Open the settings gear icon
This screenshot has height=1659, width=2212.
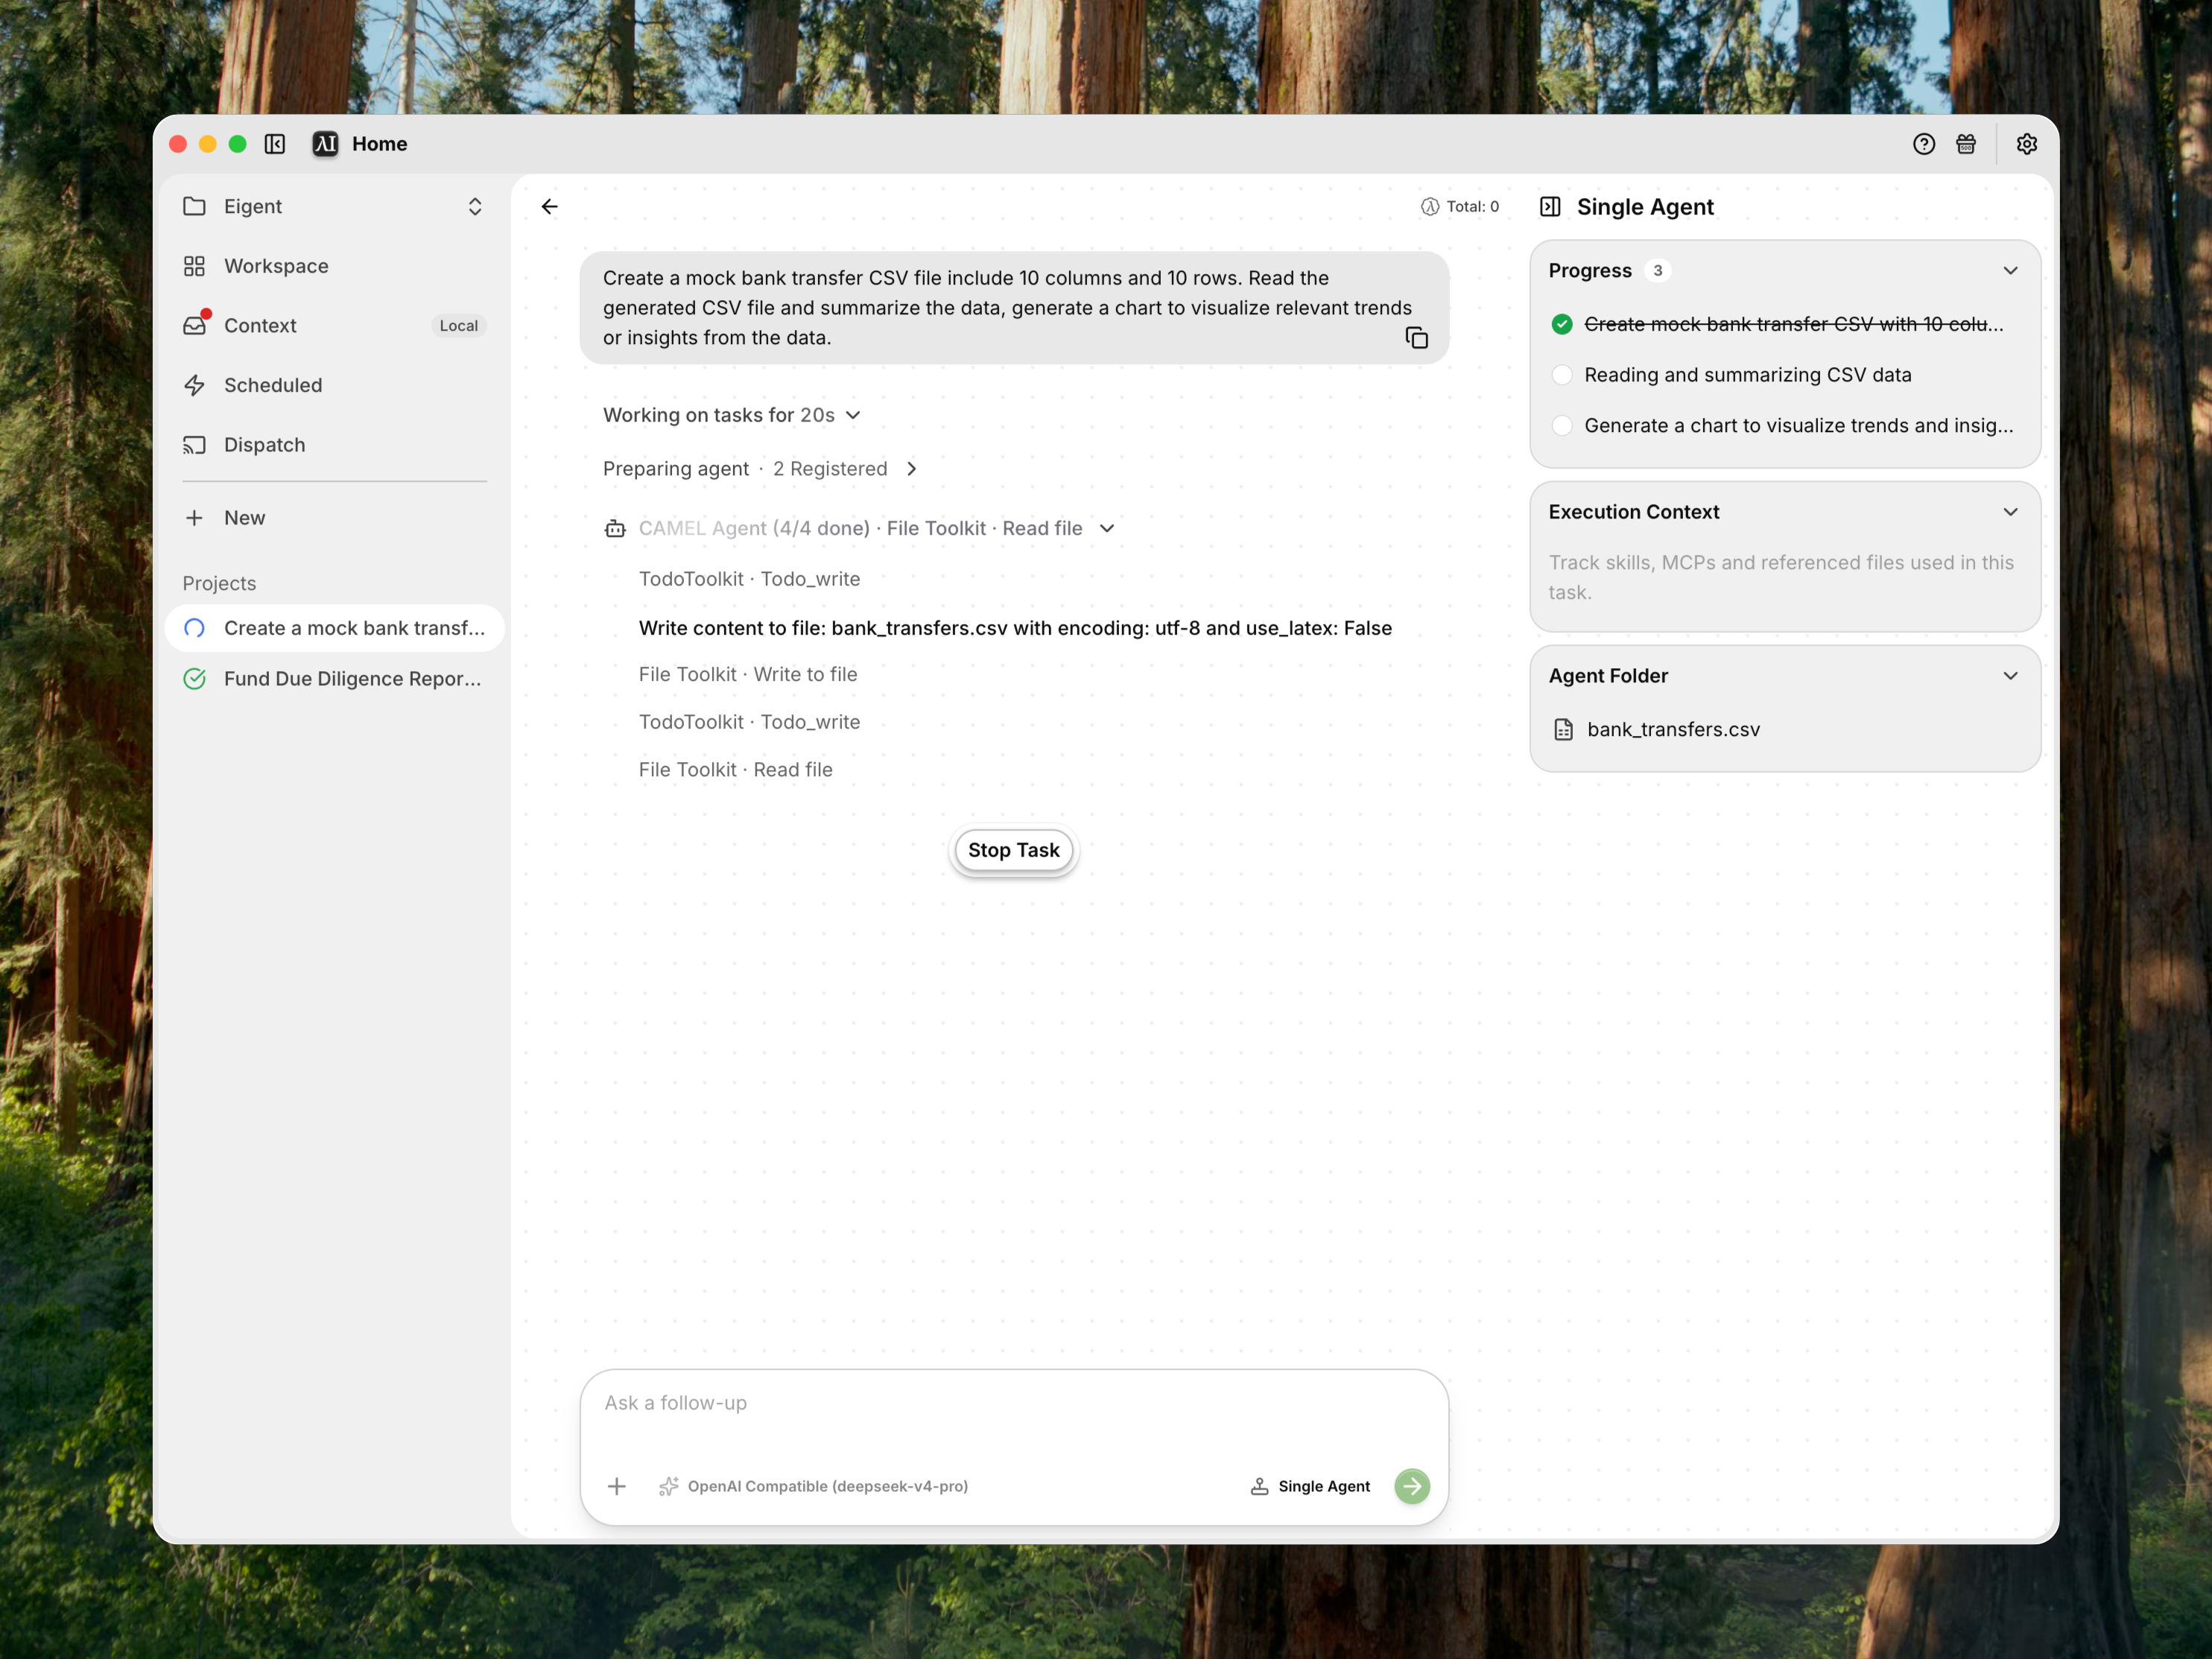[x=2026, y=144]
